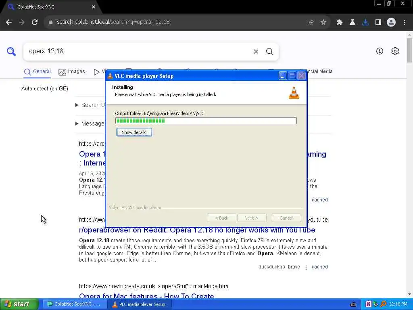Open the Extensions puzzle icon
The width and height of the screenshot is (413, 310).
coord(340,23)
